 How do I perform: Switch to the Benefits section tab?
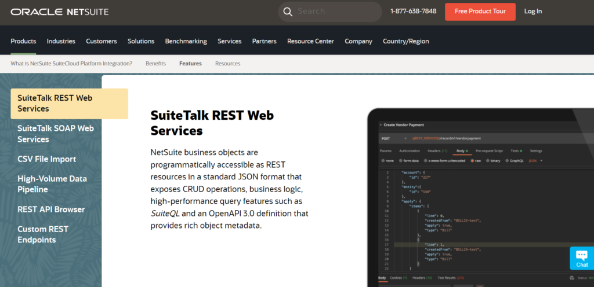click(x=155, y=64)
